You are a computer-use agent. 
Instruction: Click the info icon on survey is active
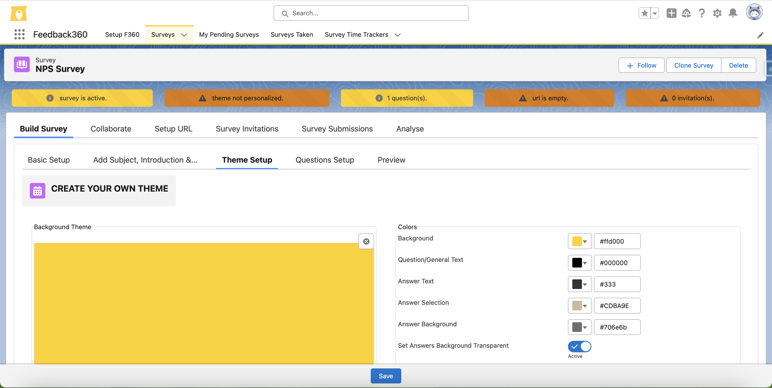50,98
